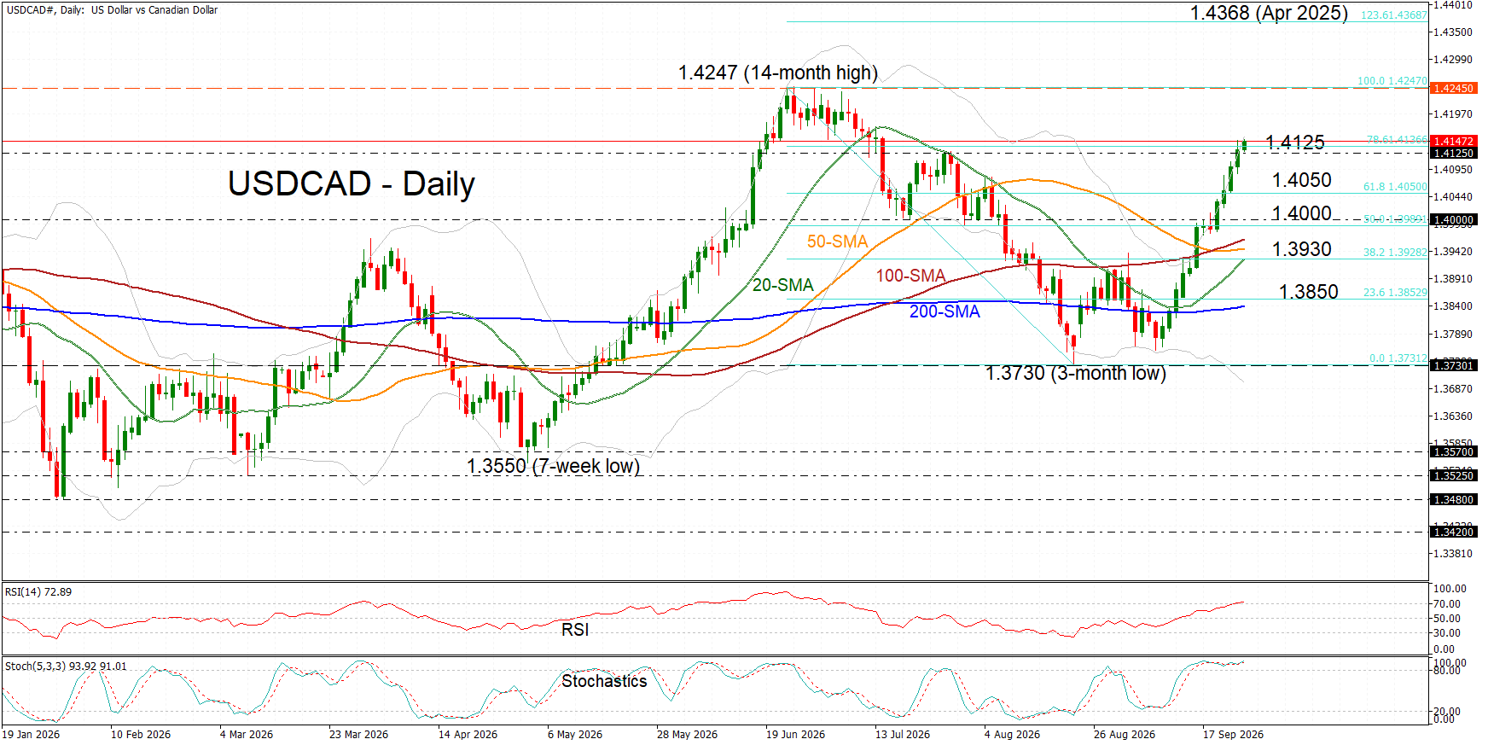The height and width of the screenshot is (745, 1488).
Task: Click the 1.4368 (Apr 2025) label
Action: [x=1269, y=13]
